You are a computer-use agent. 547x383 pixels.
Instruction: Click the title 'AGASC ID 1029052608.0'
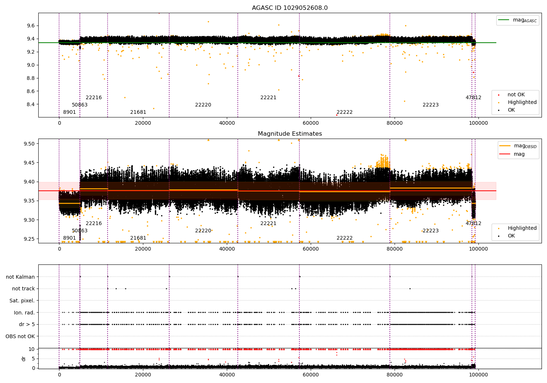click(x=290, y=8)
